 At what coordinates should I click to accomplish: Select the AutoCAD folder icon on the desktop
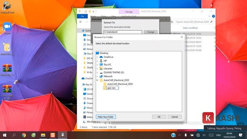point(7,49)
